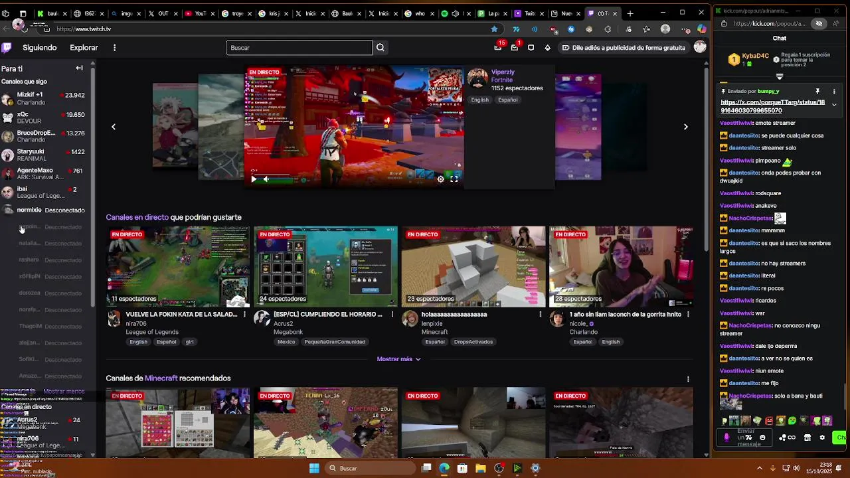Open featured player settings gear

(x=440, y=179)
